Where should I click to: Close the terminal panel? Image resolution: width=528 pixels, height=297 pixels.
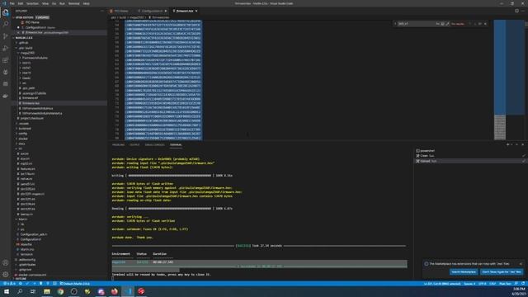point(522,144)
